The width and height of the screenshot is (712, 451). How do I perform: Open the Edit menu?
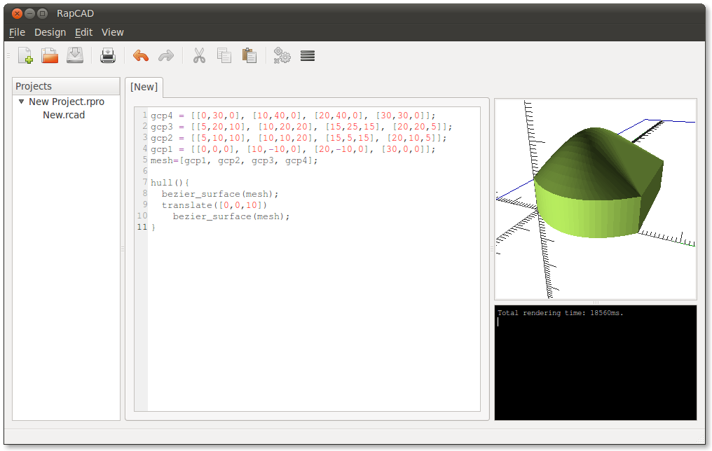[x=83, y=32]
